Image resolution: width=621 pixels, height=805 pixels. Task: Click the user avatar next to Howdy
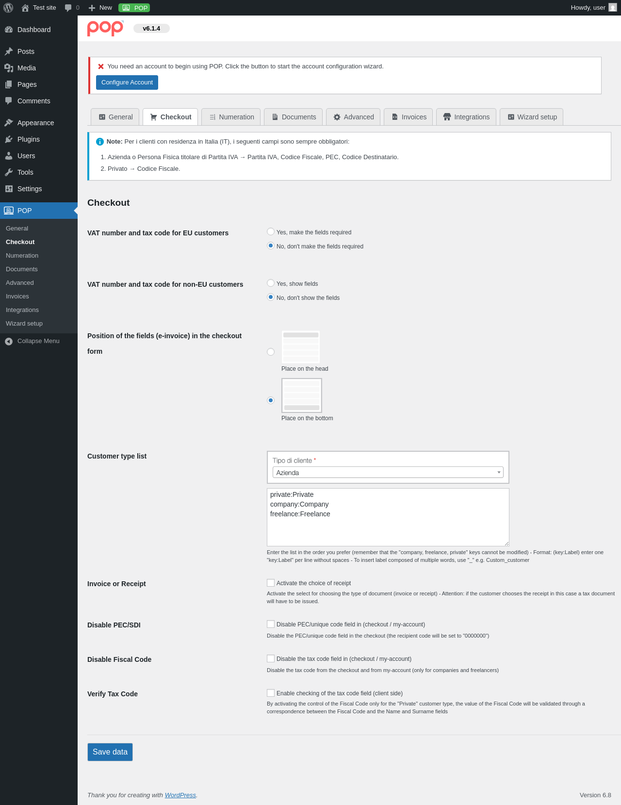point(613,8)
